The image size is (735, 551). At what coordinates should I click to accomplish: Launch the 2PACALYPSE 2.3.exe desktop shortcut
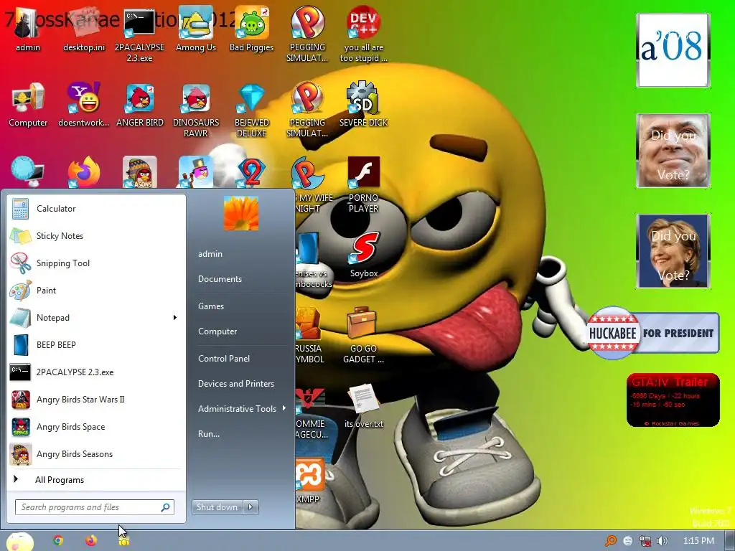pos(140,34)
